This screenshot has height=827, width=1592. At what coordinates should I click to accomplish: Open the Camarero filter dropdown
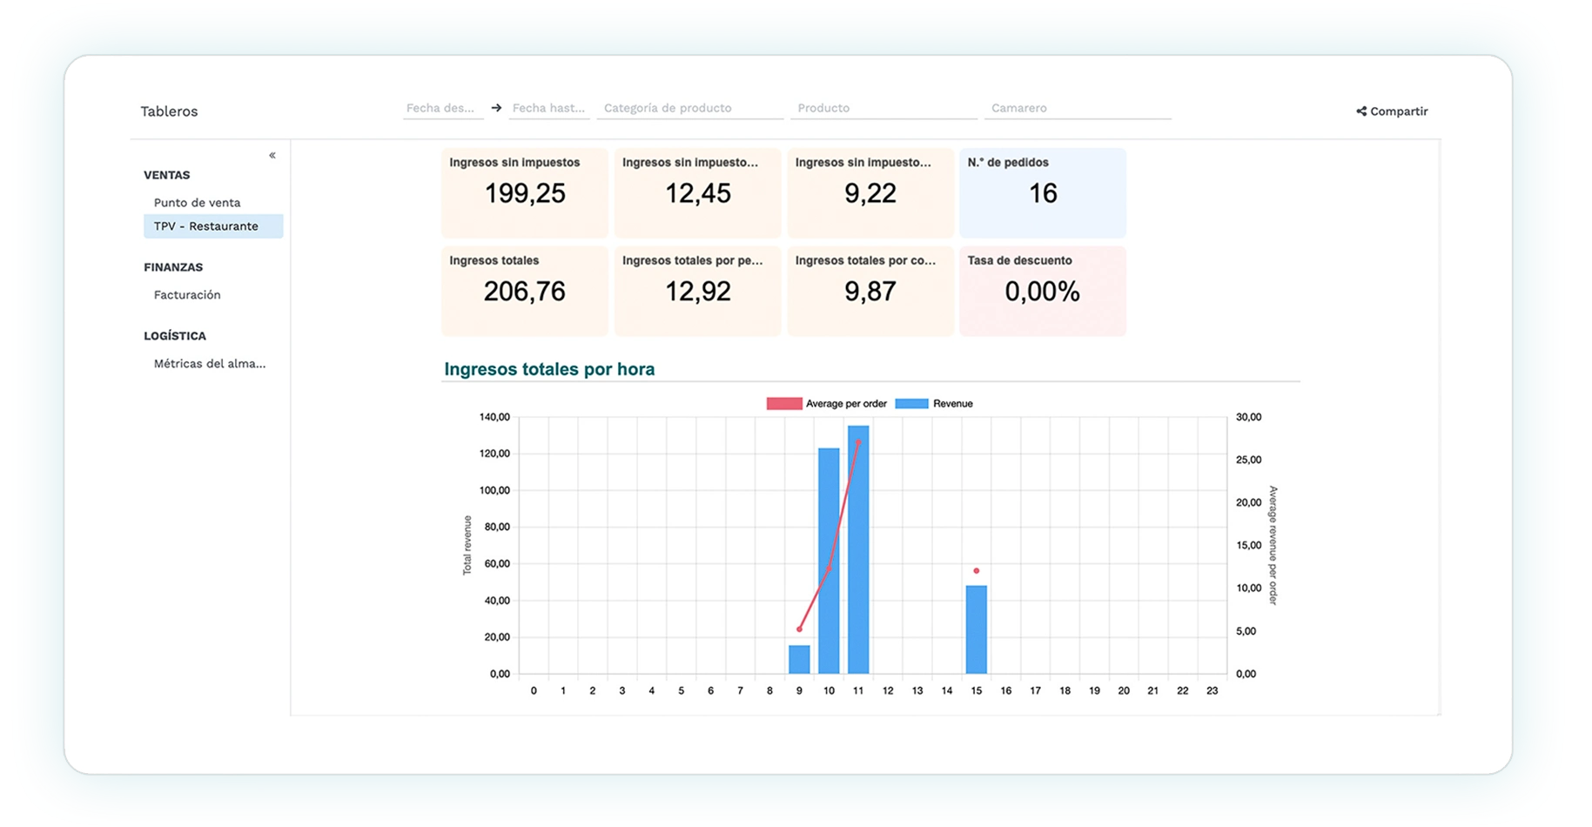(x=1079, y=108)
